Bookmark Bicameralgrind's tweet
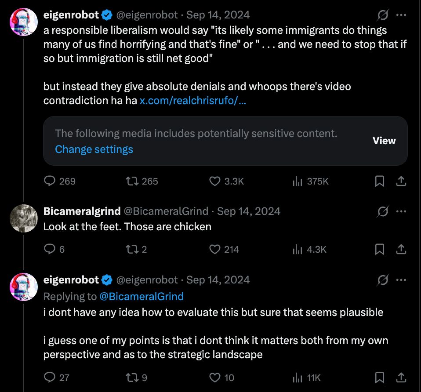The height and width of the screenshot is (392, 421). click(380, 250)
